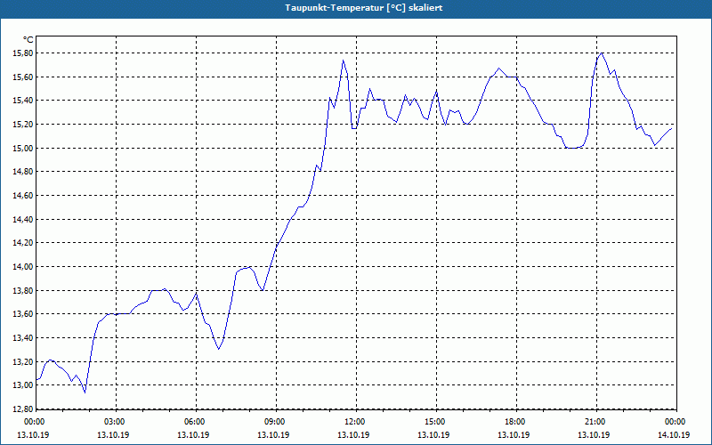712x445 pixels.
Task: Select the 15,80 y-axis value
Action: (x=25, y=53)
